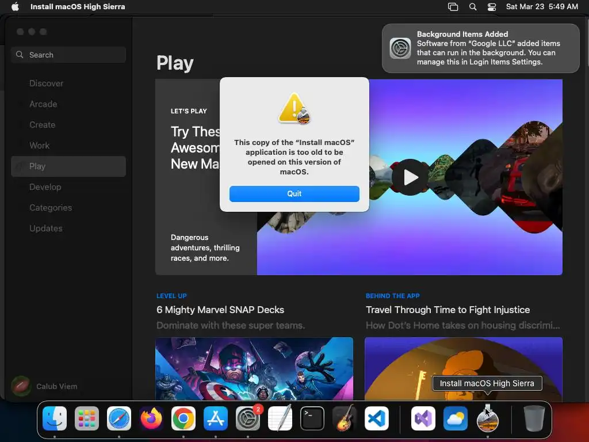Viewport: 589px width, 442px height.
Task: Select Updates in App Store sidebar
Action: click(x=68, y=228)
